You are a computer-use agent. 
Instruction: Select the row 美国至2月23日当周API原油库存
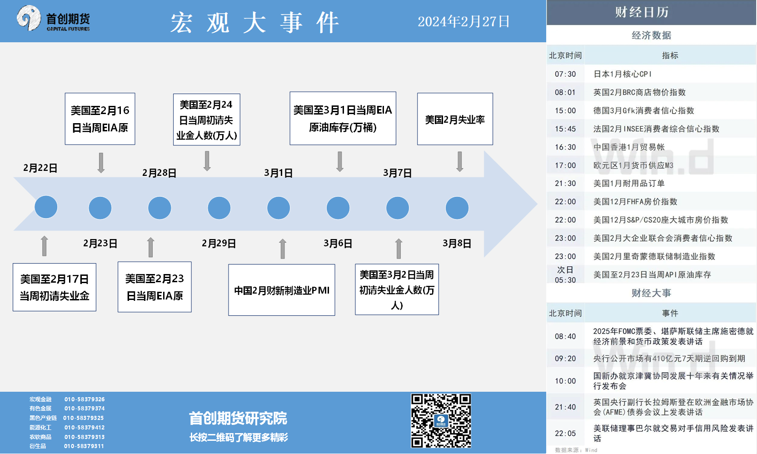coord(651,274)
